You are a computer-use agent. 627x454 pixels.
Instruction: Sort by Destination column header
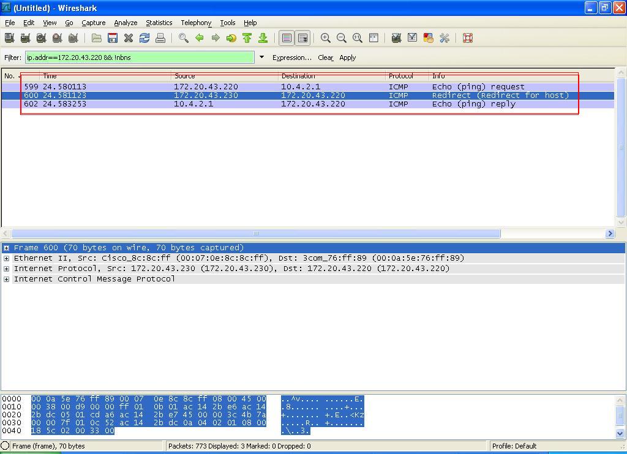pyautogui.click(x=332, y=76)
